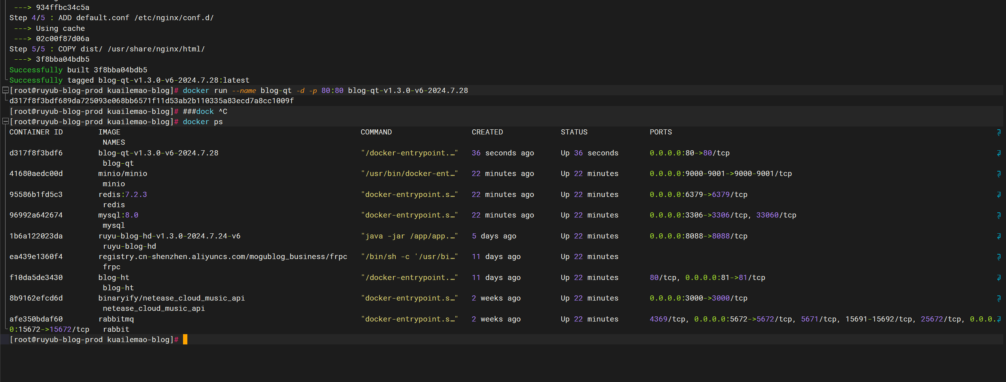The height and width of the screenshot is (382, 1006).
Task: Click the line-wrap icon on the 8b9162efcd6d row
Action: (x=999, y=299)
